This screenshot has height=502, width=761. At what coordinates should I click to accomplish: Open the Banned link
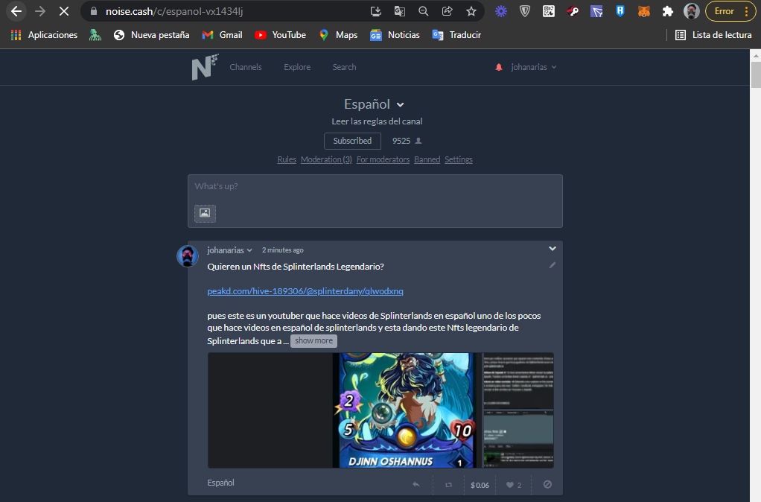click(x=427, y=159)
